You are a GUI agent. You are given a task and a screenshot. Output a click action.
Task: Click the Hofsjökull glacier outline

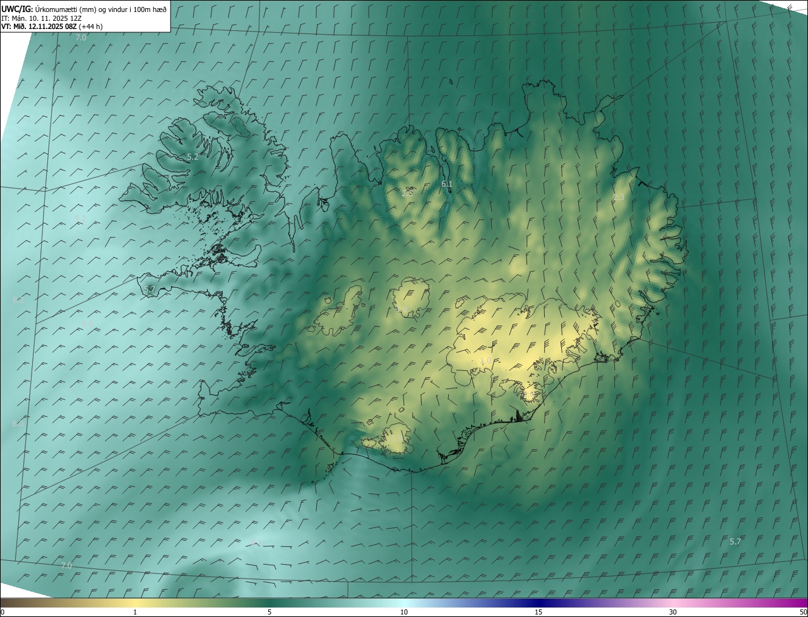point(409,298)
